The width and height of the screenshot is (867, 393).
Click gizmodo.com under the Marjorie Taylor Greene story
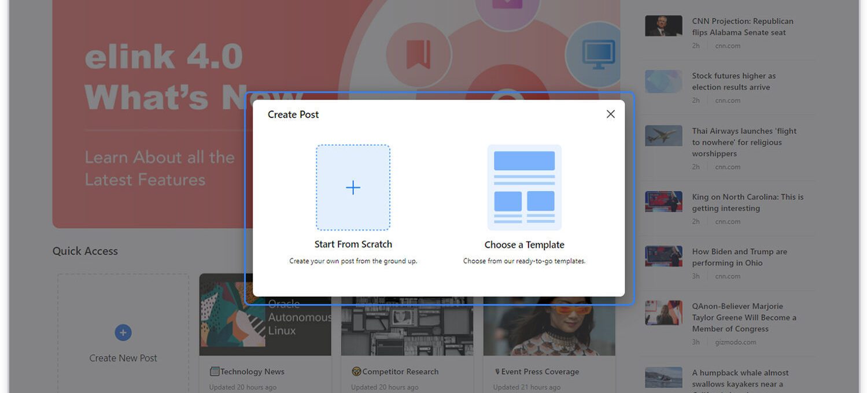(x=736, y=342)
